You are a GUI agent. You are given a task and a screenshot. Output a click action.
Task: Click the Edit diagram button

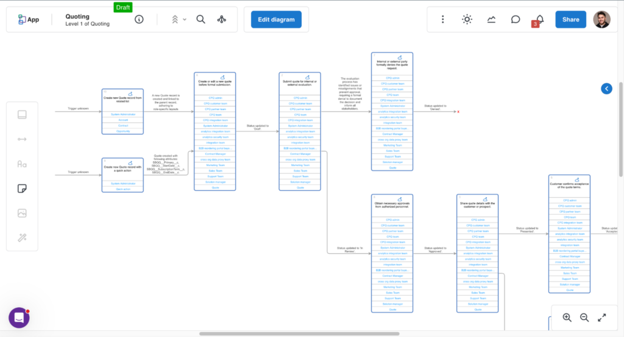pos(276,19)
